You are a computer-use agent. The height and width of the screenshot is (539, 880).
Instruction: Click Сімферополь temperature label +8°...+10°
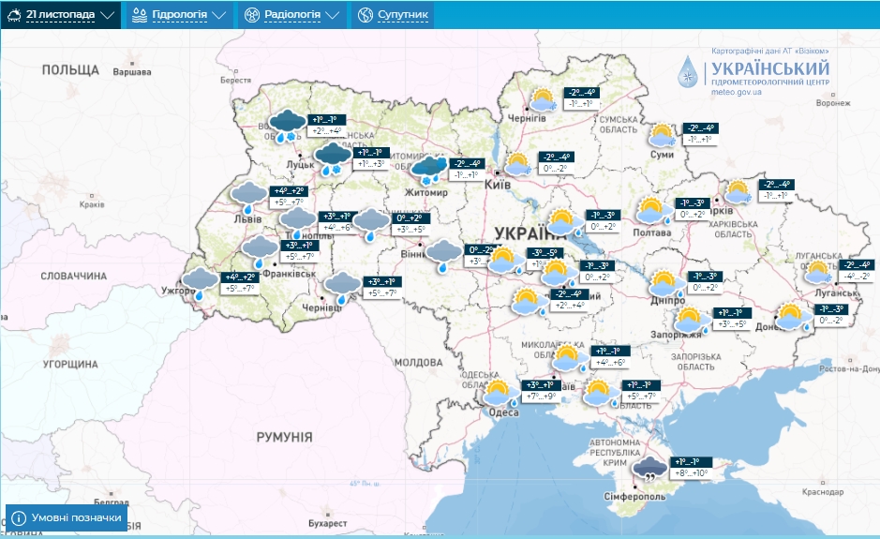691,473
